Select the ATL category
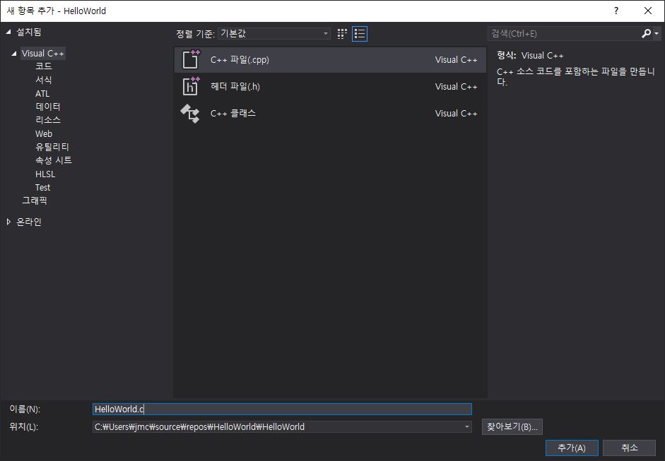The image size is (665, 461). [42, 94]
